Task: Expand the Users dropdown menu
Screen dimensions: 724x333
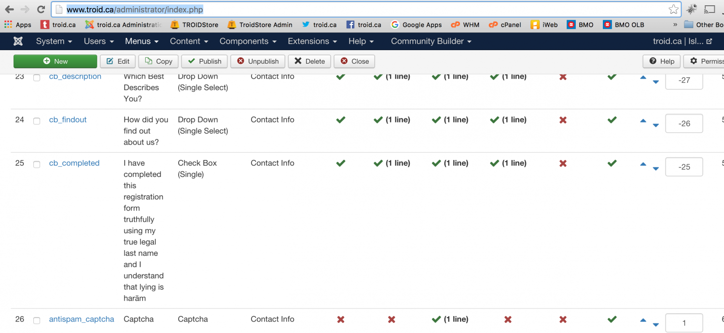Action: click(x=99, y=41)
